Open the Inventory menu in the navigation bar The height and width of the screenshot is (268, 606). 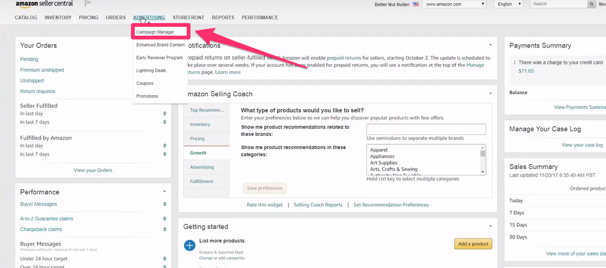58,18
